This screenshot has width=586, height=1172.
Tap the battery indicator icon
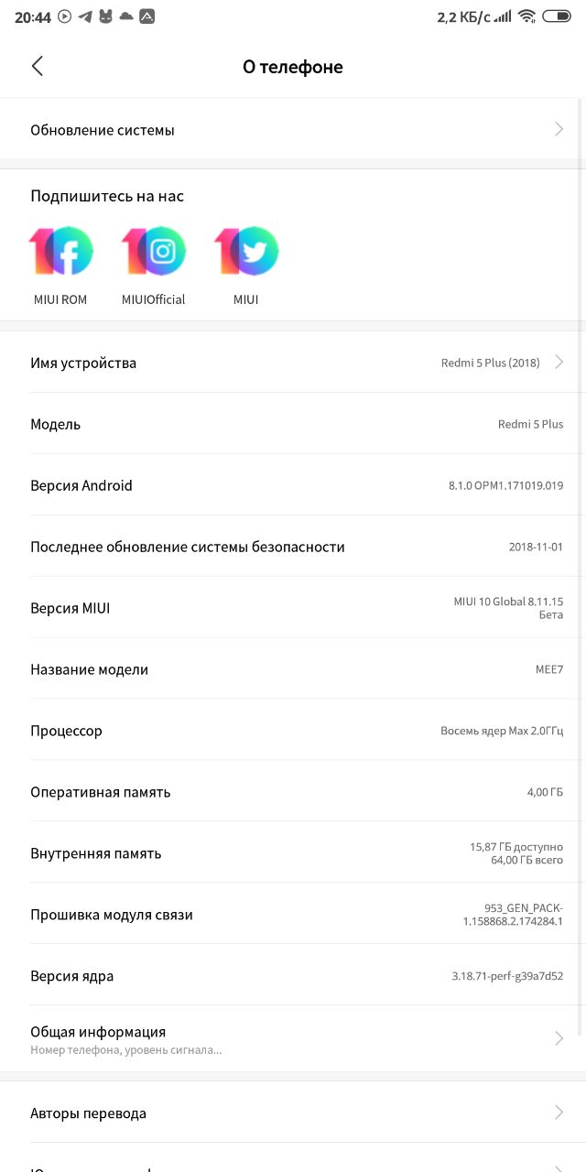click(x=556, y=16)
